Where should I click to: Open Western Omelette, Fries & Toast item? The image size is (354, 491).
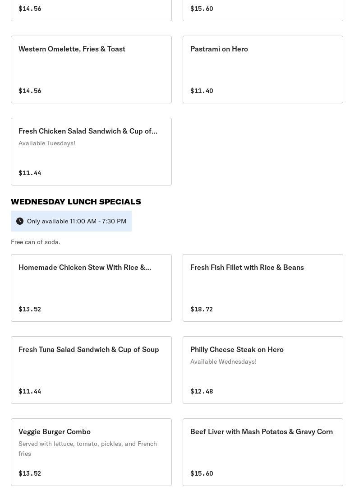click(x=91, y=69)
